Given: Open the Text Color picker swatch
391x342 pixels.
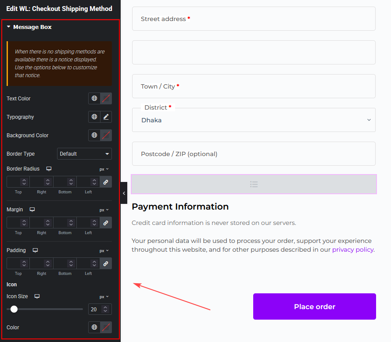Looking at the screenshot, I should [x=106, y=98].
